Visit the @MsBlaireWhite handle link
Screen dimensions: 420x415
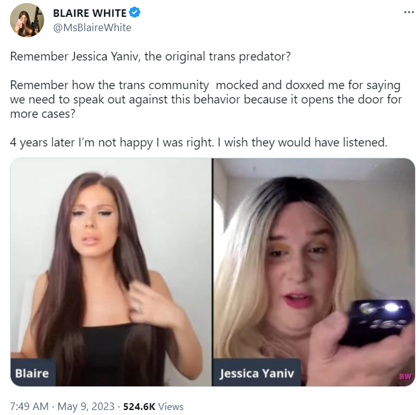point(92,27)
